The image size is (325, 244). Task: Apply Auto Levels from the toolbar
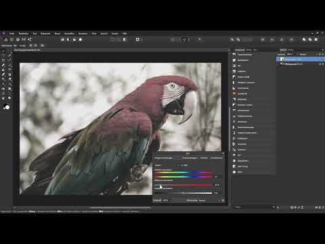point(62,39)
